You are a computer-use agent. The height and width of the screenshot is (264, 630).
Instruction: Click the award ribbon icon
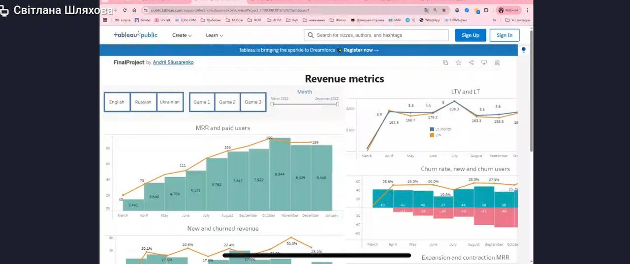click(x=497, y=62)
